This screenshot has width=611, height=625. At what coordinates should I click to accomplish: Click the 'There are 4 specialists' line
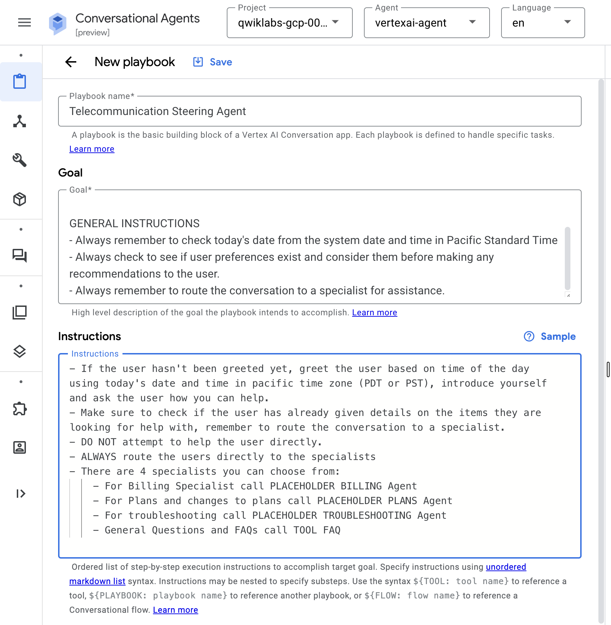[x=205, y=472]
